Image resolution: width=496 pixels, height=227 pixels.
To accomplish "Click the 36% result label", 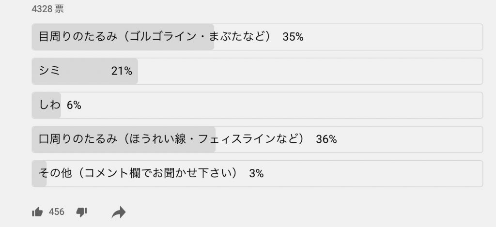I will [326, 139].
